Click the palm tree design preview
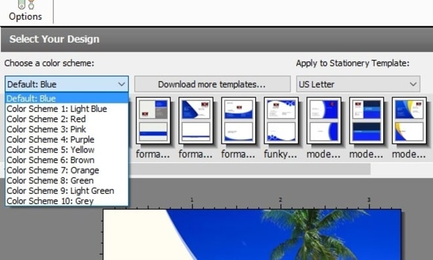 (x=252, y=234)
